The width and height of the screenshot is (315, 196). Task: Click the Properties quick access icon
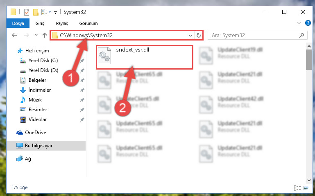(x=27, y=12)
